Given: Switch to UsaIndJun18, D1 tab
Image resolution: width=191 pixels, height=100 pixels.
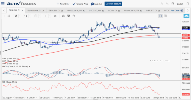Looking at the screenshot, I should pos(131,11).
